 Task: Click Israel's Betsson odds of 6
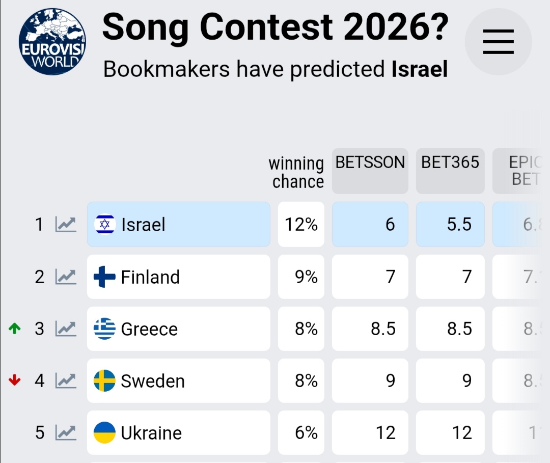pyautogui.click(x=370, y=224)
